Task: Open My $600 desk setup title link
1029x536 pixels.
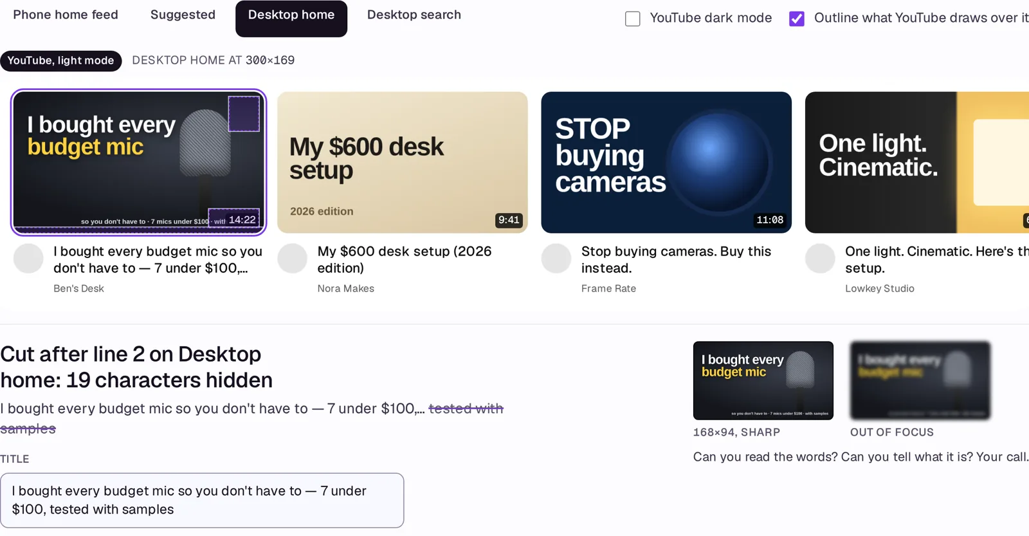Action: [x=405, y=259]
